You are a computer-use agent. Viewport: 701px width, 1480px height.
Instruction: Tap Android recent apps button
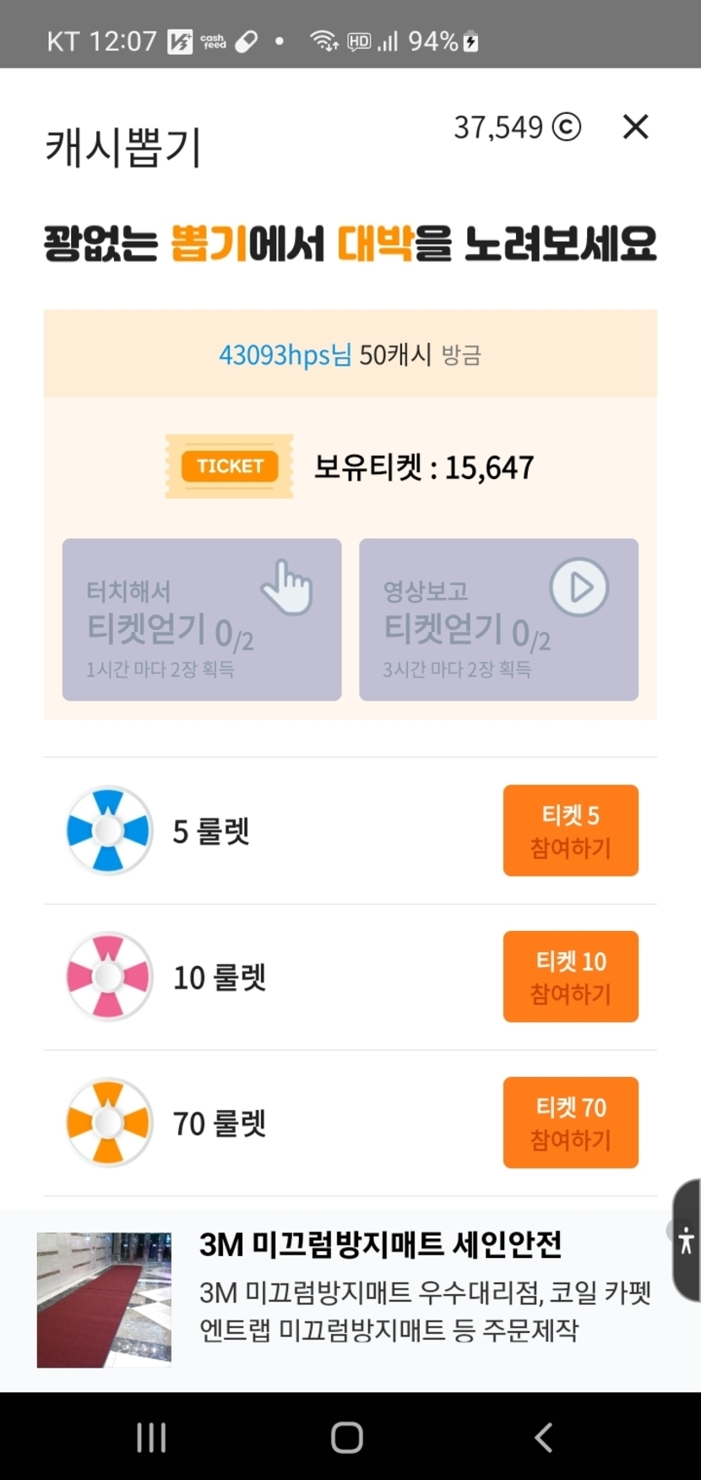[151, 1437]
